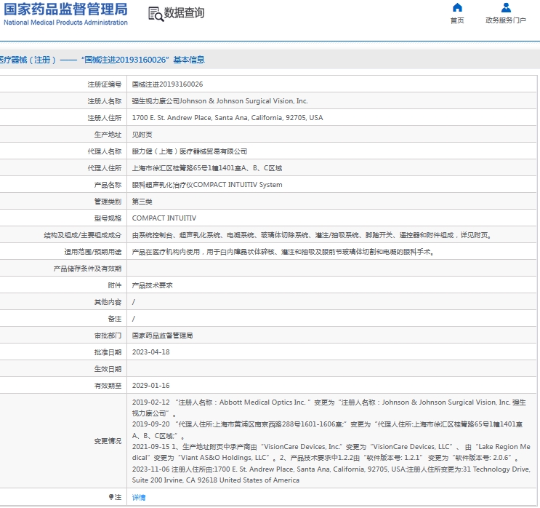Select the 产品储存条件及有效期 label

[x=87, y=269]
